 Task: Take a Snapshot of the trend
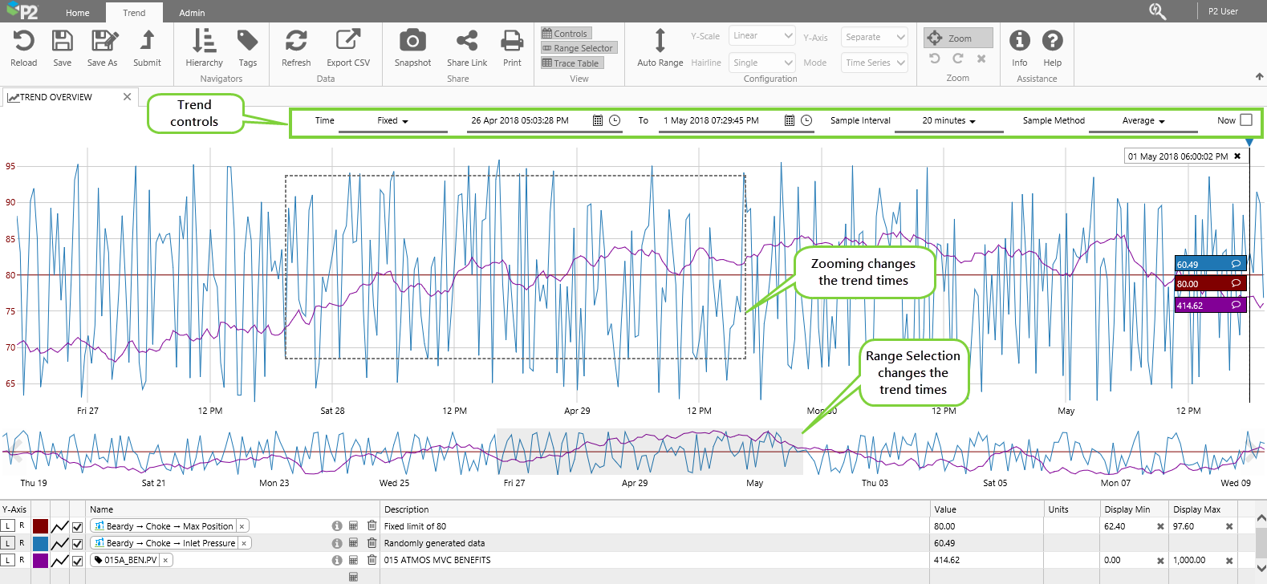tap(412, 41)
